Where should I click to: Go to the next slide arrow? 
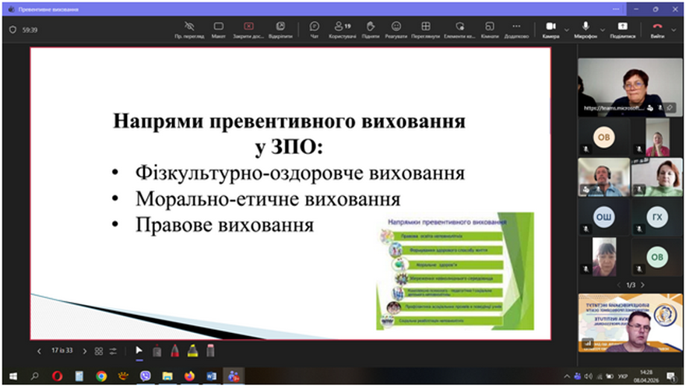click(83, 351)
